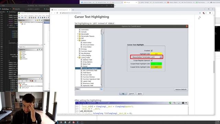Image resolution: width=220 pixels, height=124 pixels.
Task: Click the Decompile panel snapshot camera icon
Action: 183,103
